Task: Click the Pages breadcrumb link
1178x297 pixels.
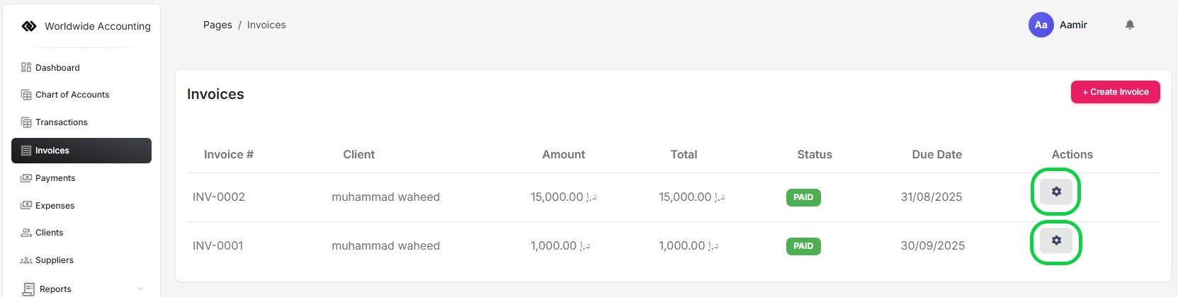Action: pos(217,25)
